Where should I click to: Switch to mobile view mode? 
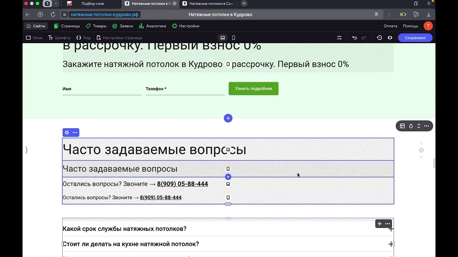(x=234, y=38)
